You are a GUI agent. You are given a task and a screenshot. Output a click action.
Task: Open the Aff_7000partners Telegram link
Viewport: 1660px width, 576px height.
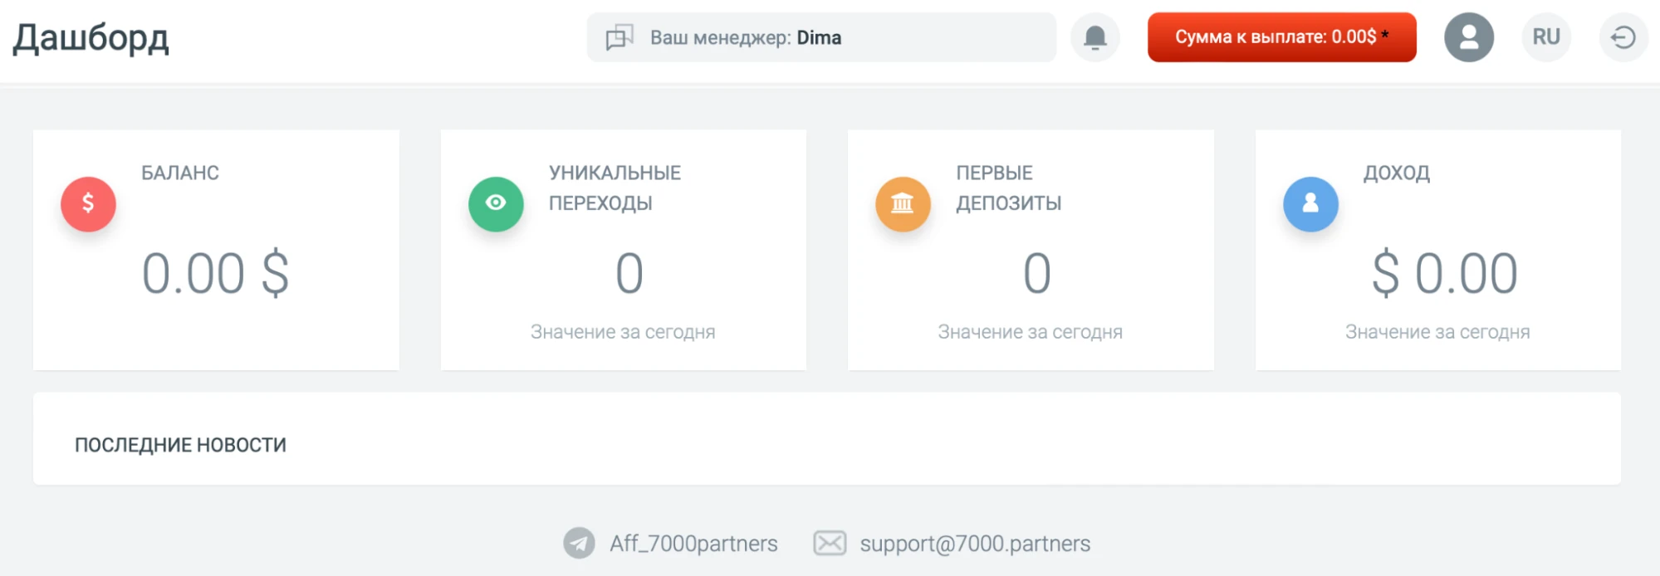coord(693,544)
